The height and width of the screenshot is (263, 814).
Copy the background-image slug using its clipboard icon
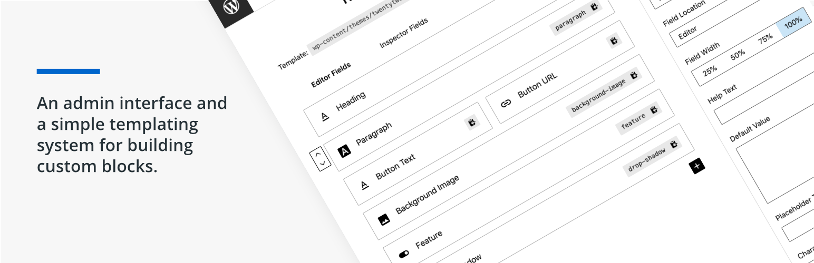pos(634,76)
